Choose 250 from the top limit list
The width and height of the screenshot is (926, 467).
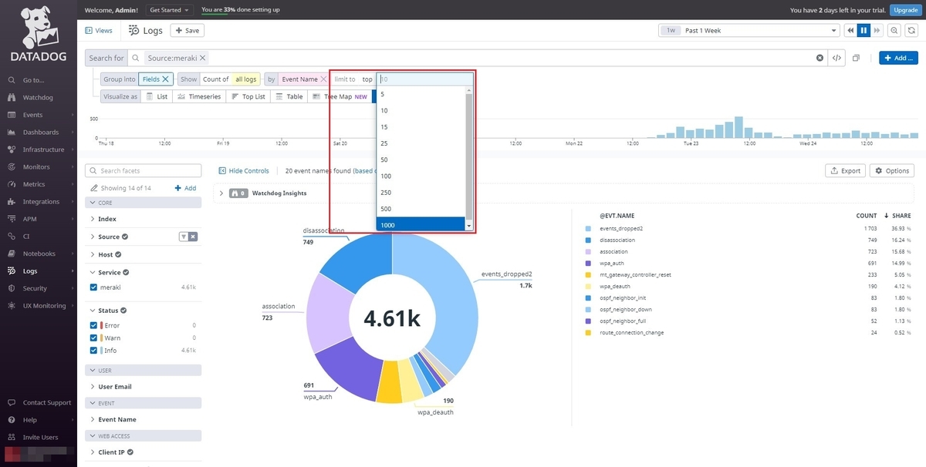tap(421, 193)
